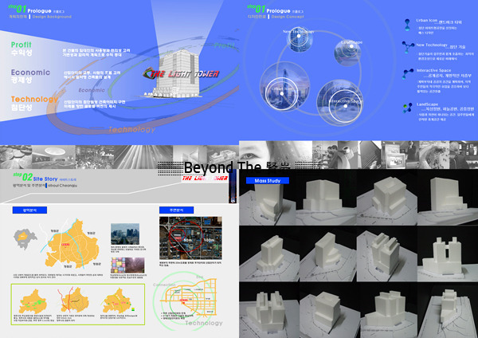Click the Profit 수익성 heading
Image resolution: width=478 pixels, height=338 pixels.
click(x=22, y=49)
